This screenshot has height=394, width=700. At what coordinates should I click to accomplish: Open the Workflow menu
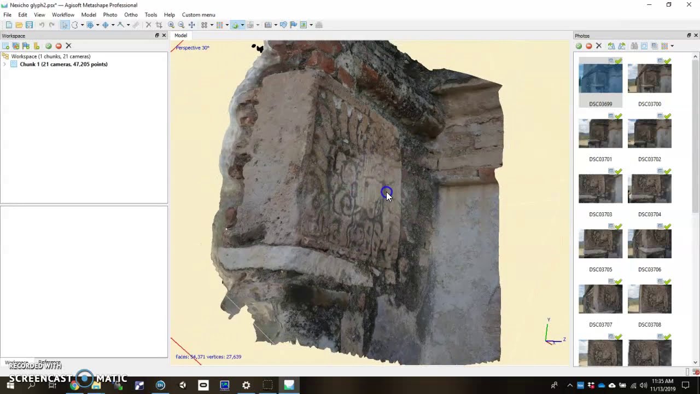tap(63, 15)
